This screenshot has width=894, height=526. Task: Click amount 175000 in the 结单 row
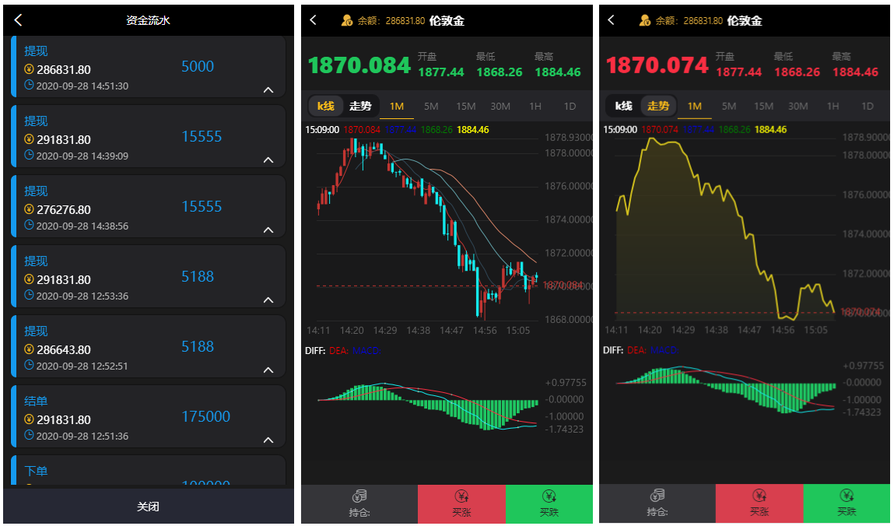pyautogui.click(x=206, y=416)
